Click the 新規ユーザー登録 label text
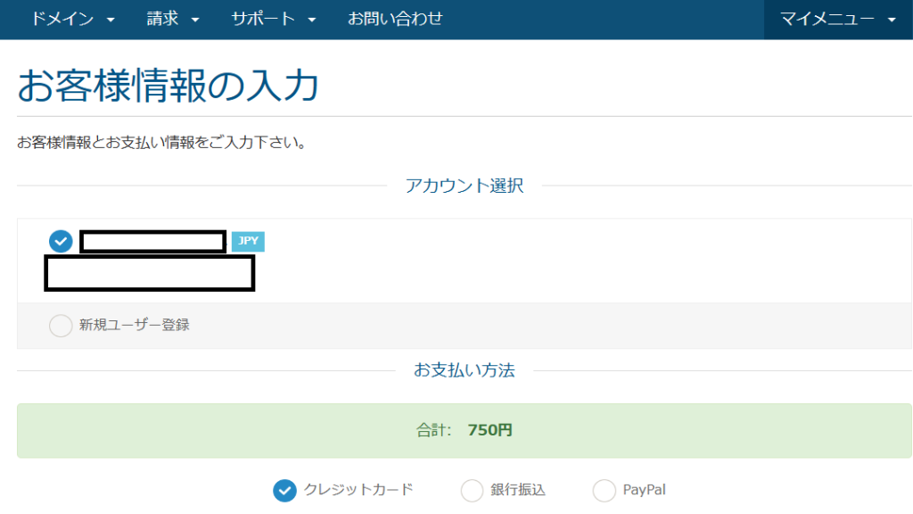The width and height of the screenshot is (913, 514). (135, 325)
